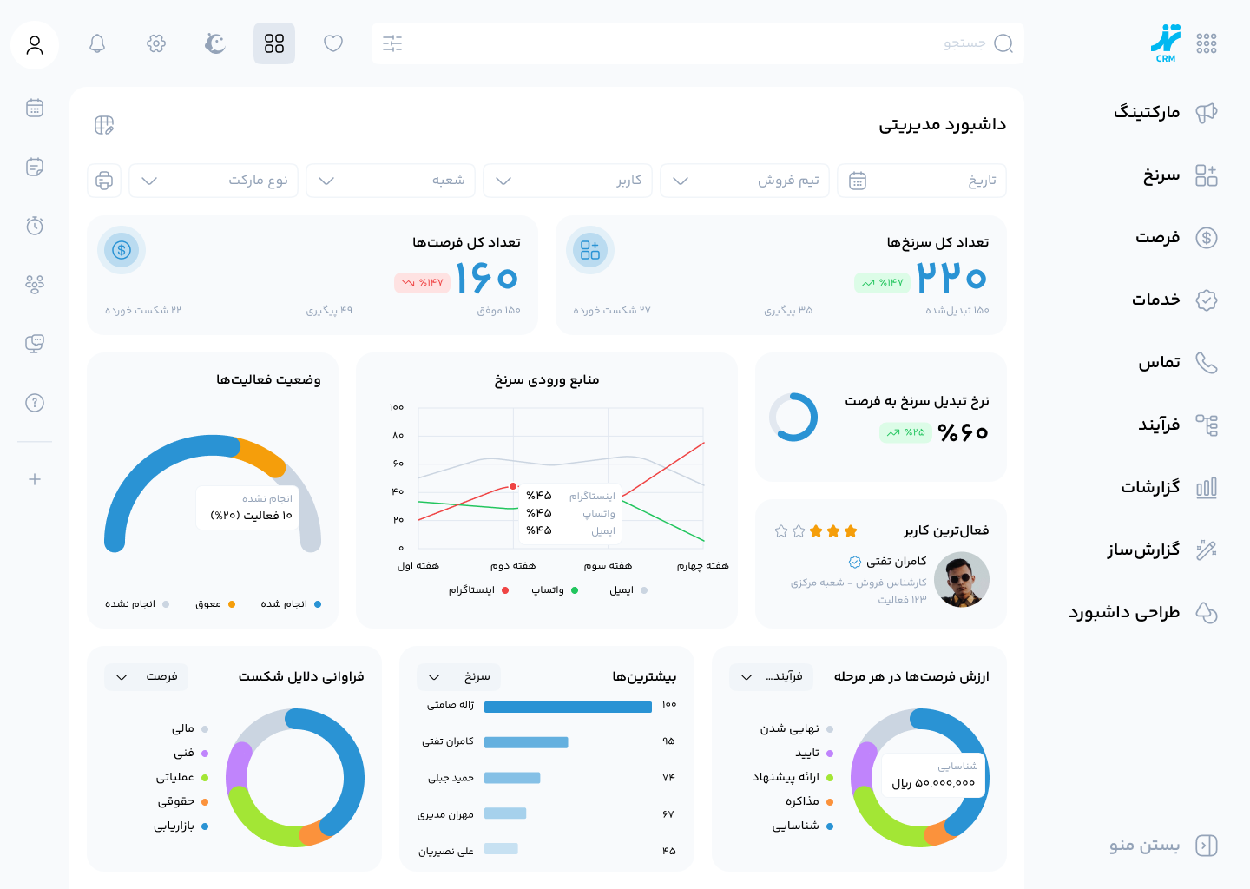Open the شعبه dropdown filter
This screenshot has height=889, width=1250.
click(x=390, y=181)
